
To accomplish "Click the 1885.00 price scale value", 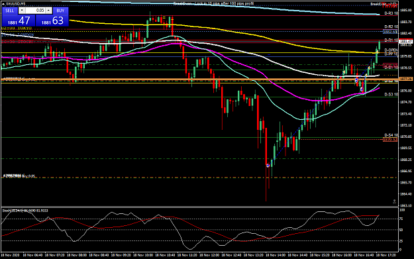I will 405,11.
